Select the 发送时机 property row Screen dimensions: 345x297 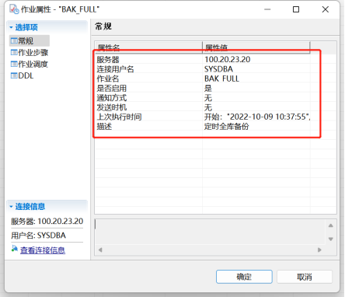pyautogui.click(x=203, y=107)
